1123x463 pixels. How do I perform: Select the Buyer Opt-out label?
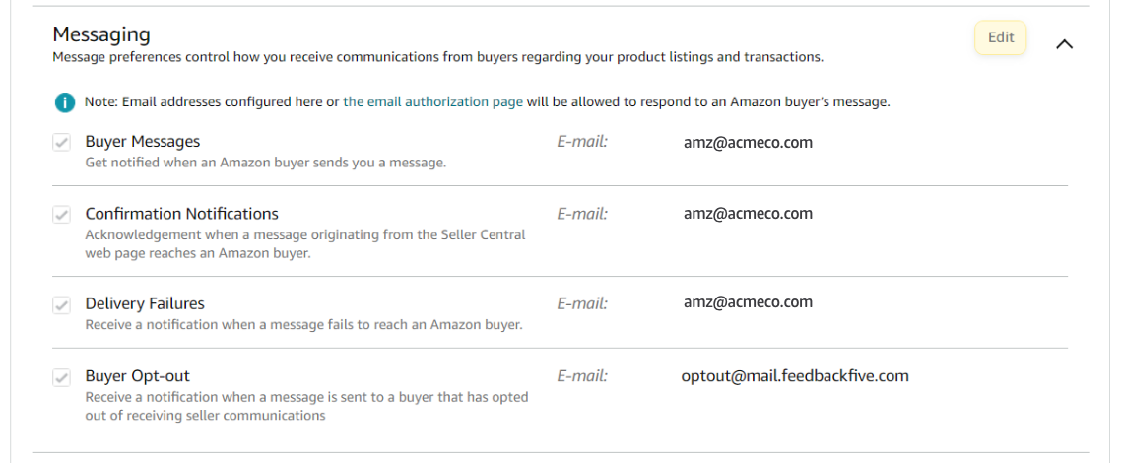pos(137,376)
